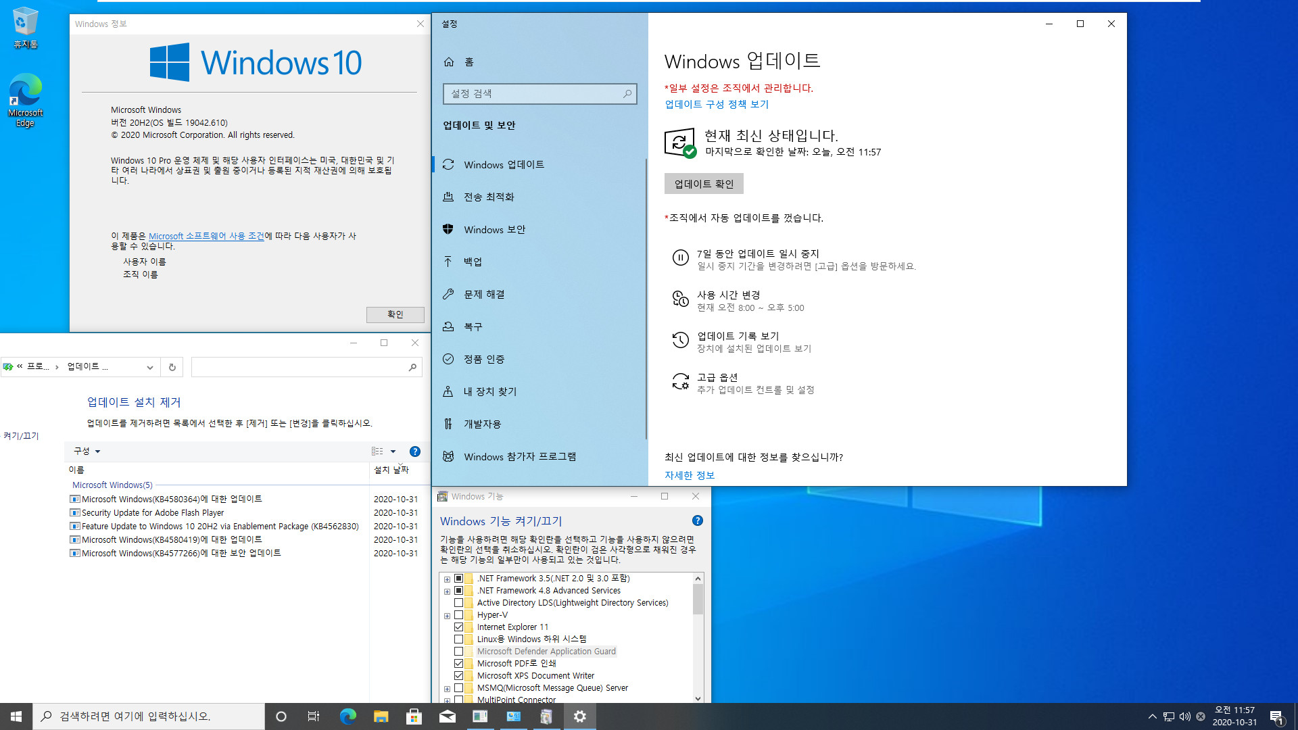Click search icon in updates window search box
1298x730 pixels.
click(x=412, y=367)
